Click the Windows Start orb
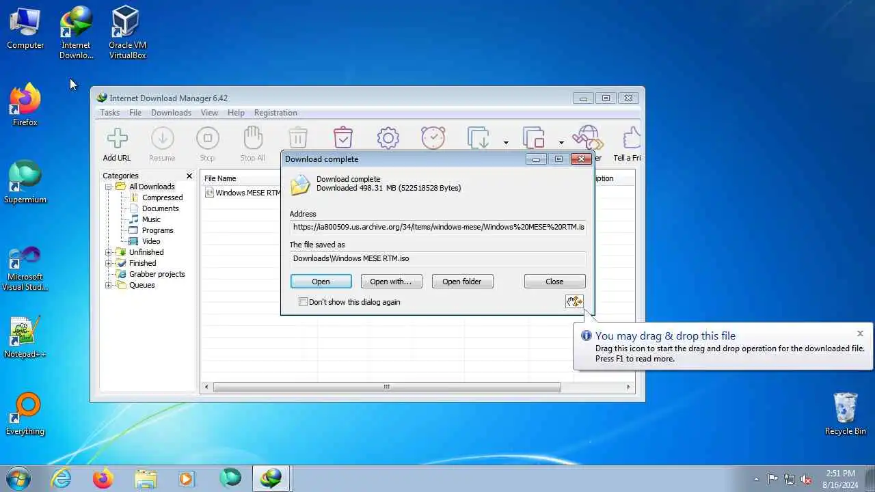 coord(18,478)
